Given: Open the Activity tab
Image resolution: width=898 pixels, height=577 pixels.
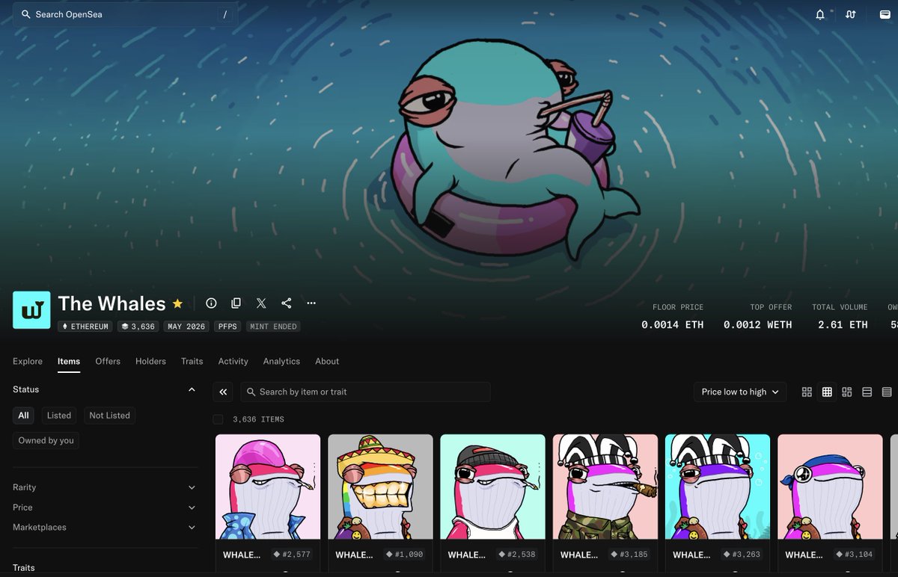Looking at the screenshot, I should [233, 361].
